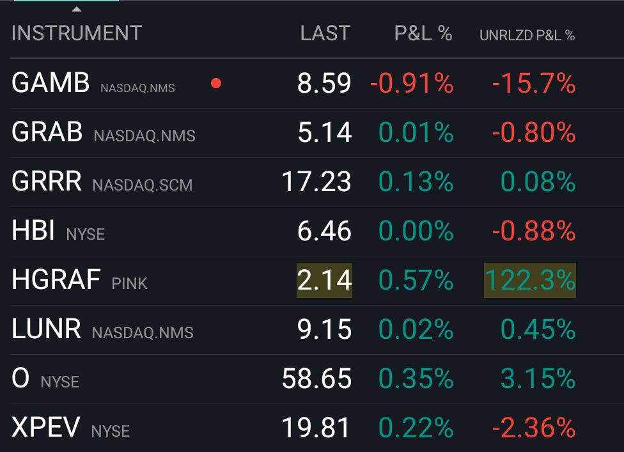Open the LUNR instrument row

pos(316,330)
